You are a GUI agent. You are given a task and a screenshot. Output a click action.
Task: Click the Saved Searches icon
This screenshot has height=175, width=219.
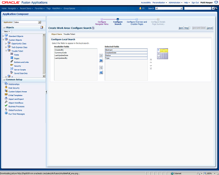coord(12,72)
